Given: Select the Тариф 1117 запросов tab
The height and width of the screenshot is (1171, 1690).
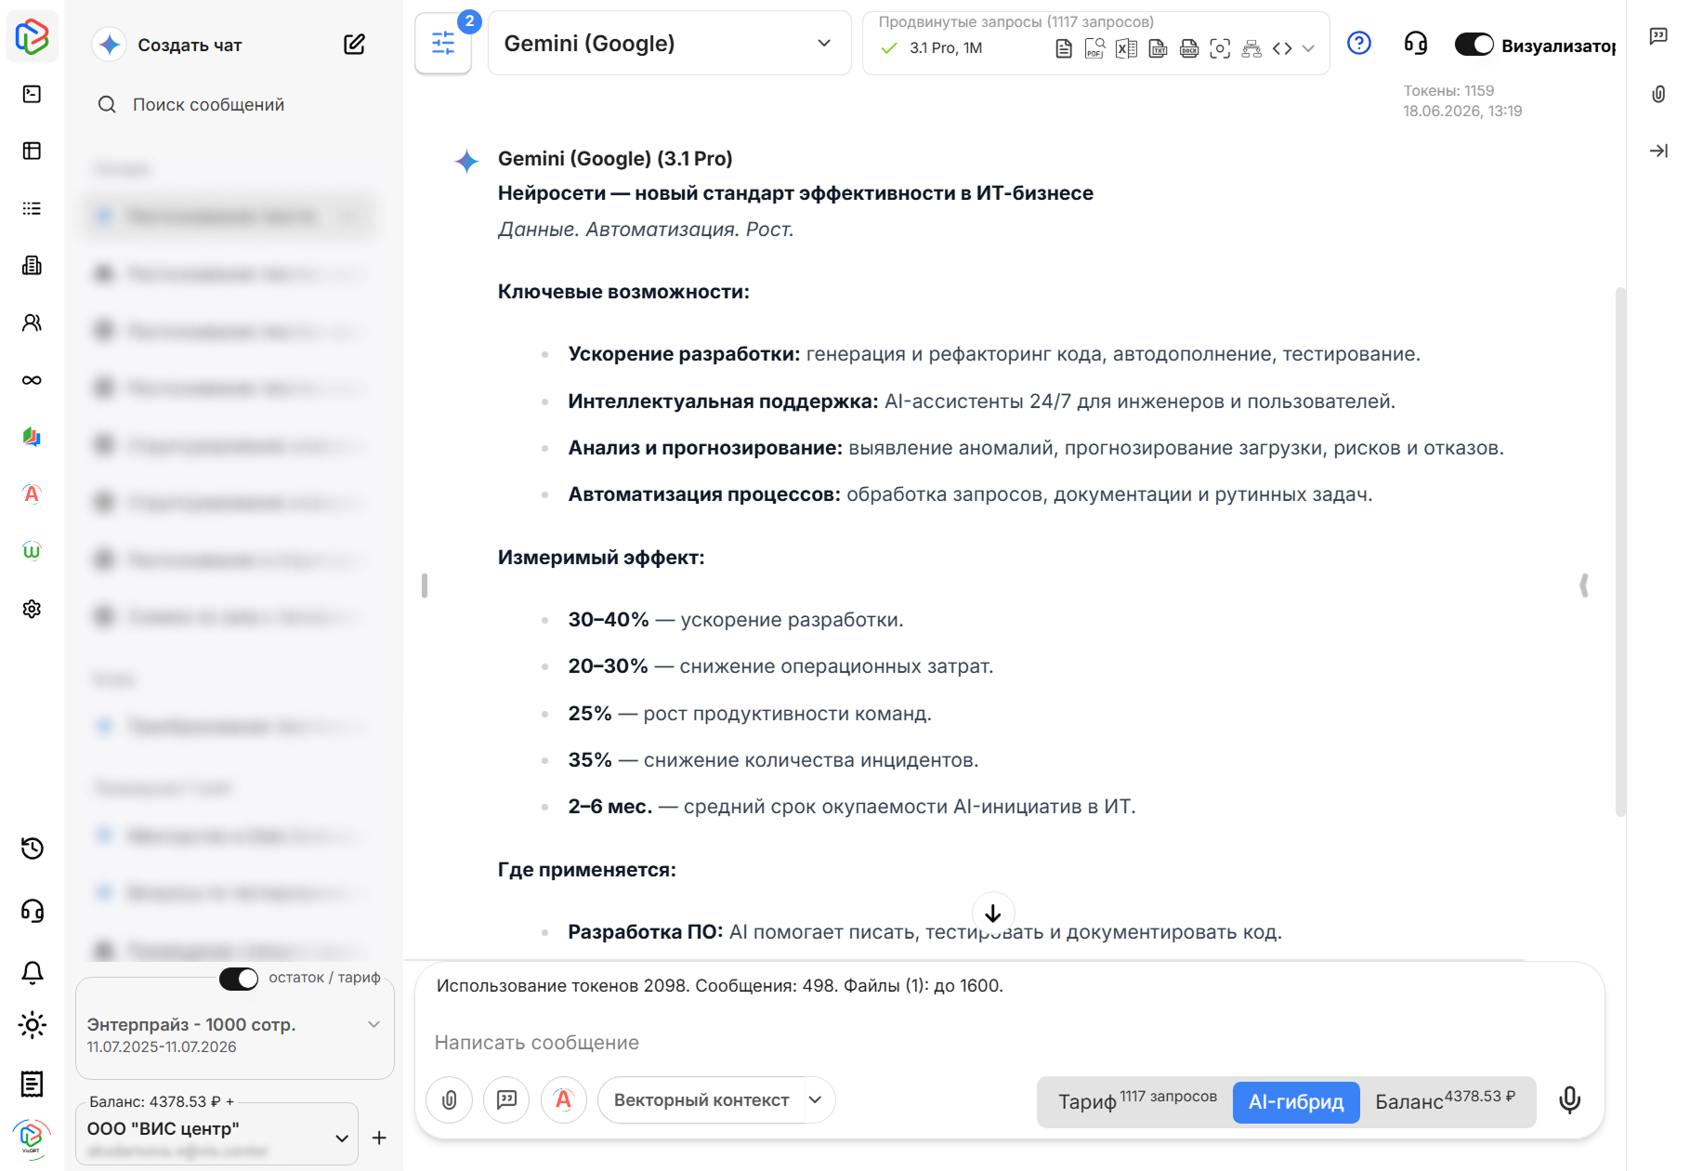Looking at the screenshot, I should [x=1136, y=1101].
